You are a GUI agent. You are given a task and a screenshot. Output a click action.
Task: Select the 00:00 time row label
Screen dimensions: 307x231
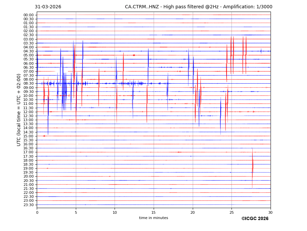pyautogui.click(x=28, y=15)
